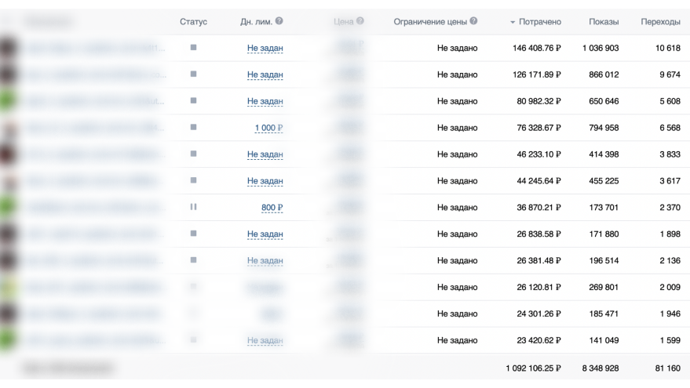The width and height of the screenshot is (690, 388).
Task: Click impressions value 1 036 903
Action: 601,48
